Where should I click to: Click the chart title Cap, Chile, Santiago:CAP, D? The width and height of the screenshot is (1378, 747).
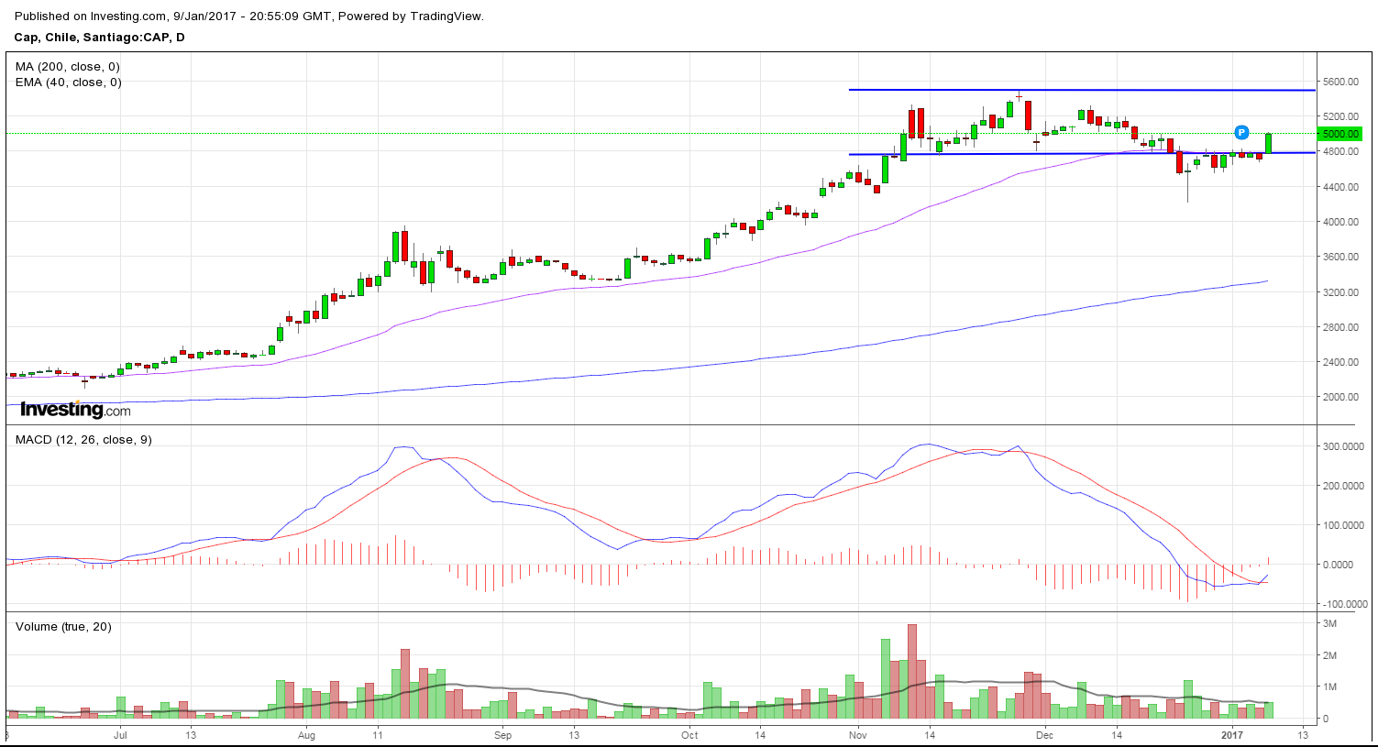[x=99, y=38]
